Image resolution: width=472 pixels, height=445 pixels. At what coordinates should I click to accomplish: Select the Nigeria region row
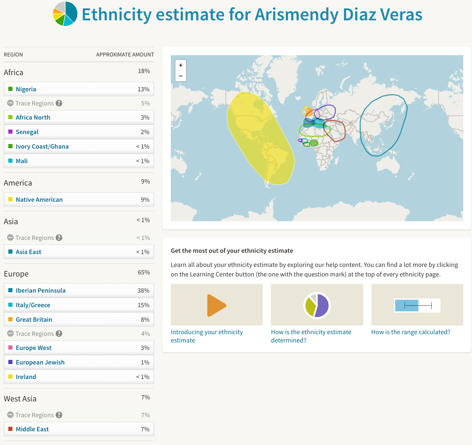(79, 89)
